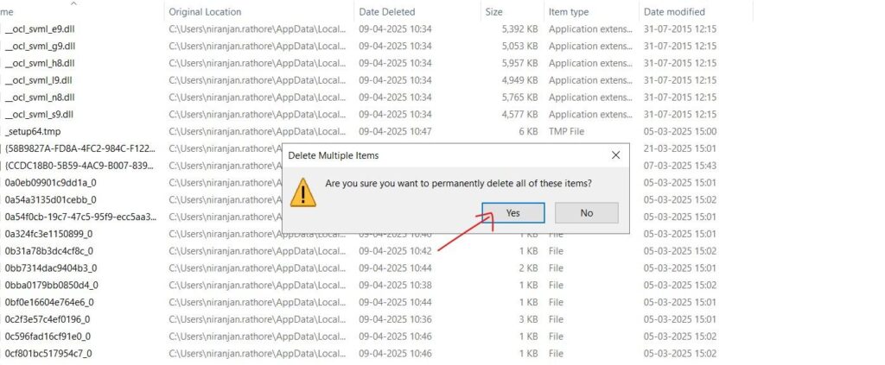Screen dimensions: 885x365
Task: Cancel deletion with the No button
Action: pos(587,213)
